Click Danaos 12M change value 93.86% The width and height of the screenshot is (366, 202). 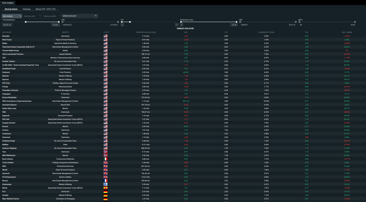point(347,126)
